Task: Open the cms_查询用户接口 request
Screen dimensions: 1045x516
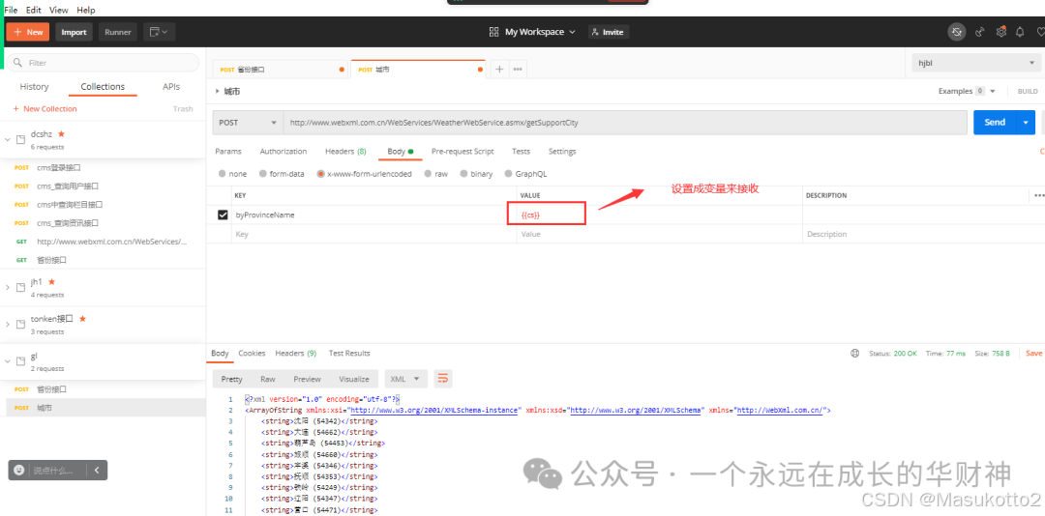Action: coord(68,186)
